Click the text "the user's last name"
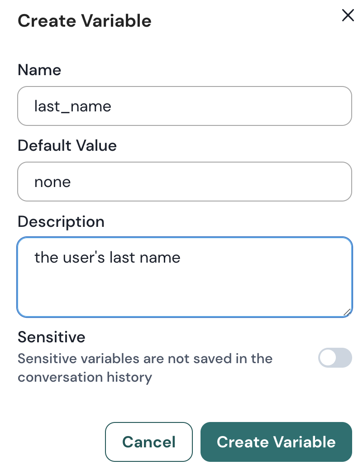This screenshot has width=363, height=470. [107, 258]
